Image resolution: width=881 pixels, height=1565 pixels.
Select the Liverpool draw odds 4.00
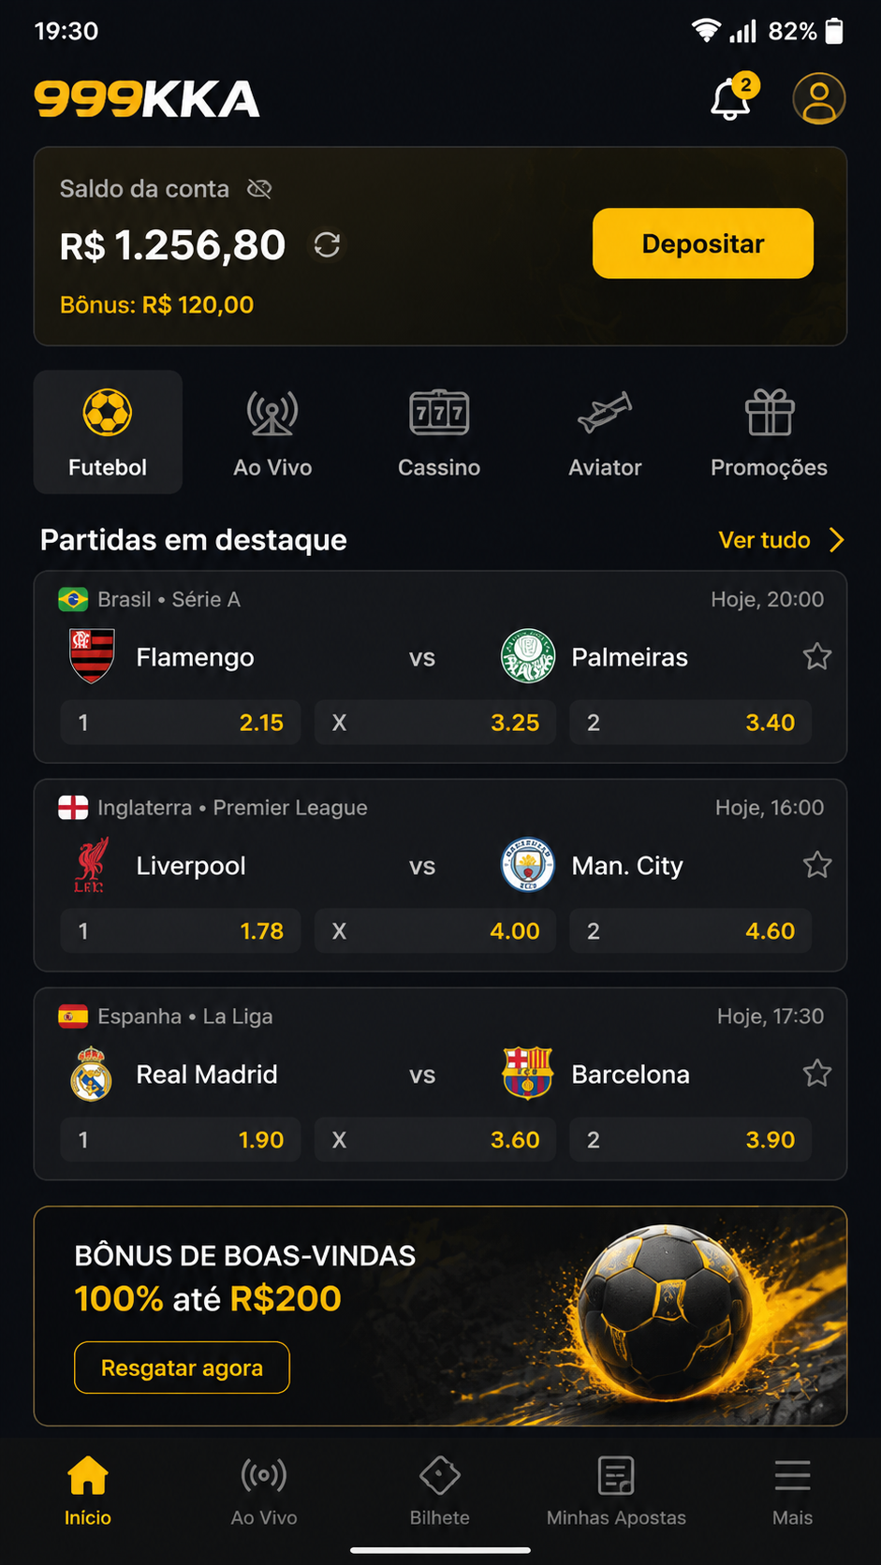point(435,931)
